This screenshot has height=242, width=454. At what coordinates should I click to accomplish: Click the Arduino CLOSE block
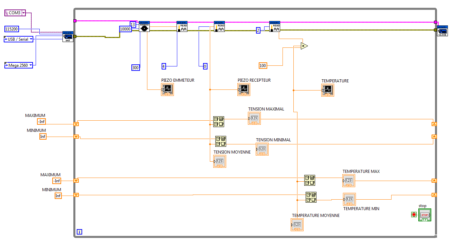[x=442, y=31]
